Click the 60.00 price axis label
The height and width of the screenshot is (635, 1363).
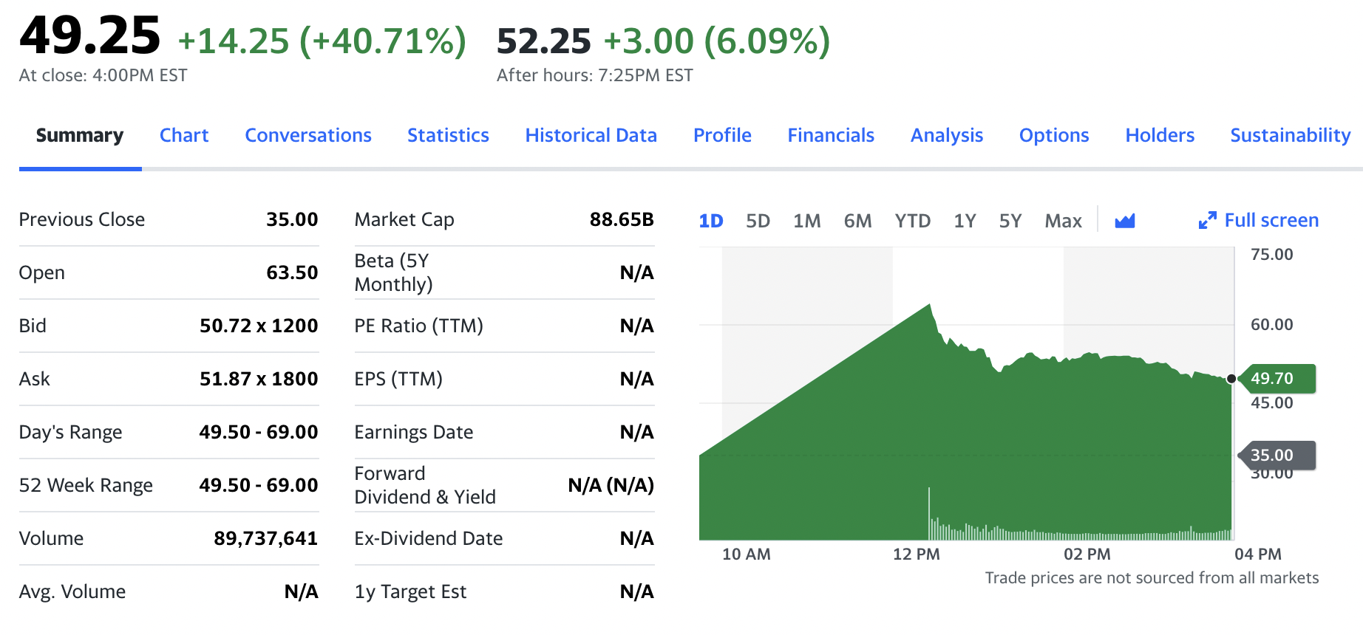point(1272,325)
